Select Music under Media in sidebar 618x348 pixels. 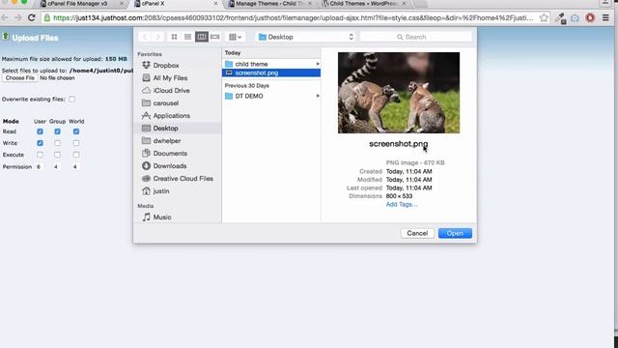162,217
